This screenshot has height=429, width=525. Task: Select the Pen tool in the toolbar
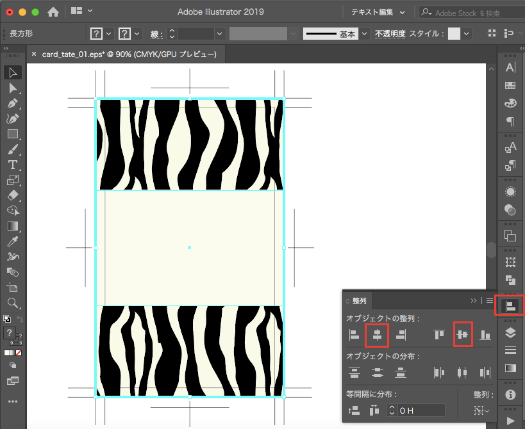tap(12, 103)
